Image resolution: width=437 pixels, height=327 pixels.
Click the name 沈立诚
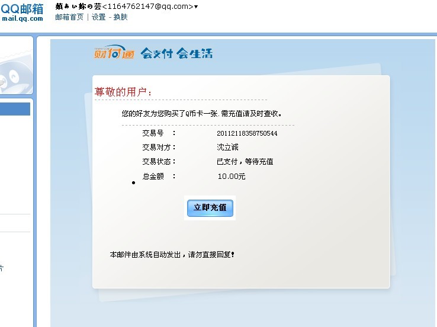tap(227, 147)
